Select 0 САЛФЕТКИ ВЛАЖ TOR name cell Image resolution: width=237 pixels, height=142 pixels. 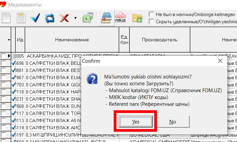click(x=53, y=113)
